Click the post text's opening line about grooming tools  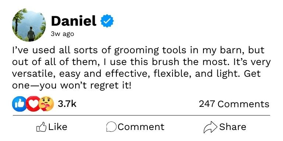coord(138,50)
